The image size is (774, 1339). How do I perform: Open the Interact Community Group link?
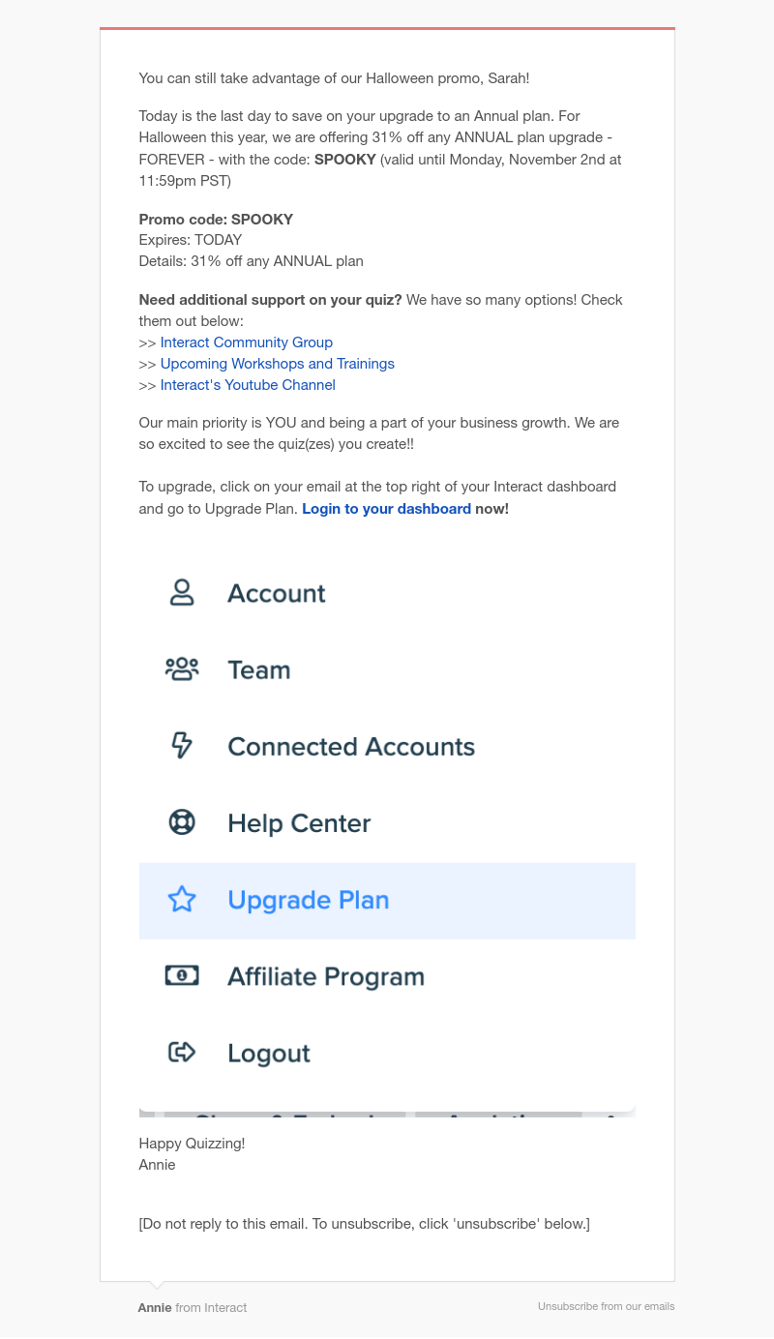(247, 342)
